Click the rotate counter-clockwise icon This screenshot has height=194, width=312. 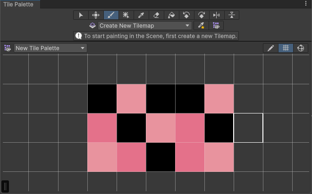[186, 15]
